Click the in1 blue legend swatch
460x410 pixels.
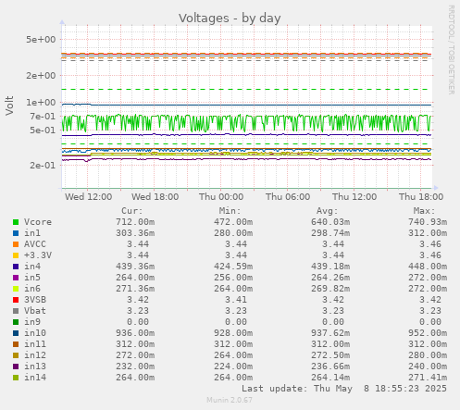(16, 233)
